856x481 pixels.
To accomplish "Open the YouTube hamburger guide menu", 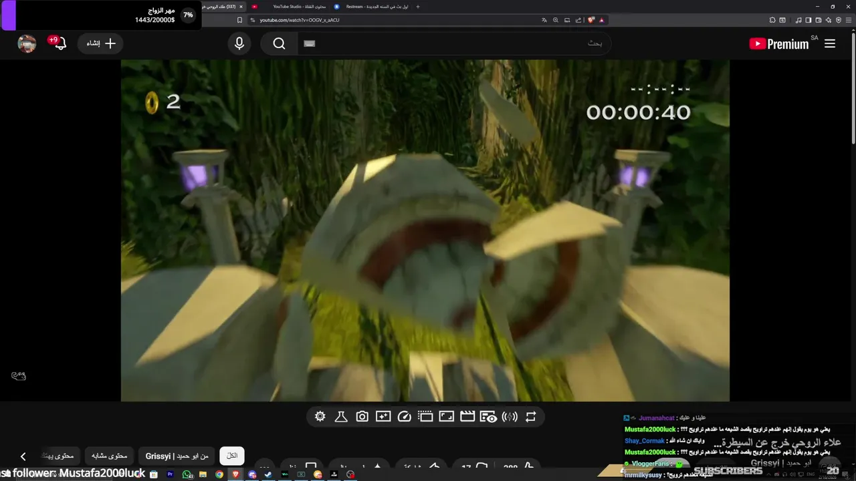I will 830,43.
